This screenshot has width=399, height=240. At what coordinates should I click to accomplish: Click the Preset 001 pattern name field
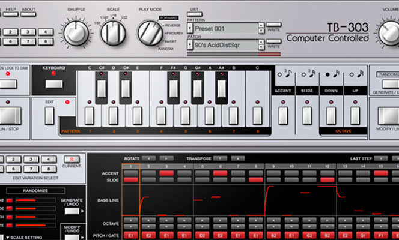pos(225,28)
